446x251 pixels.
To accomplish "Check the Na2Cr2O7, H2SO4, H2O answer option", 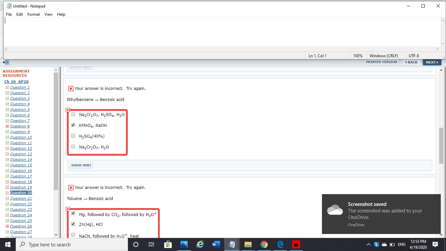I will click(73, 114).
